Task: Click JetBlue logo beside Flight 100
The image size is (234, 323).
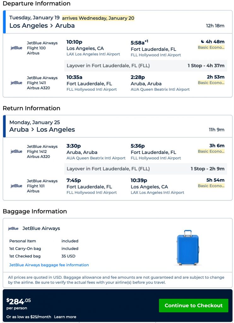Action: click(x=16, y=48)
